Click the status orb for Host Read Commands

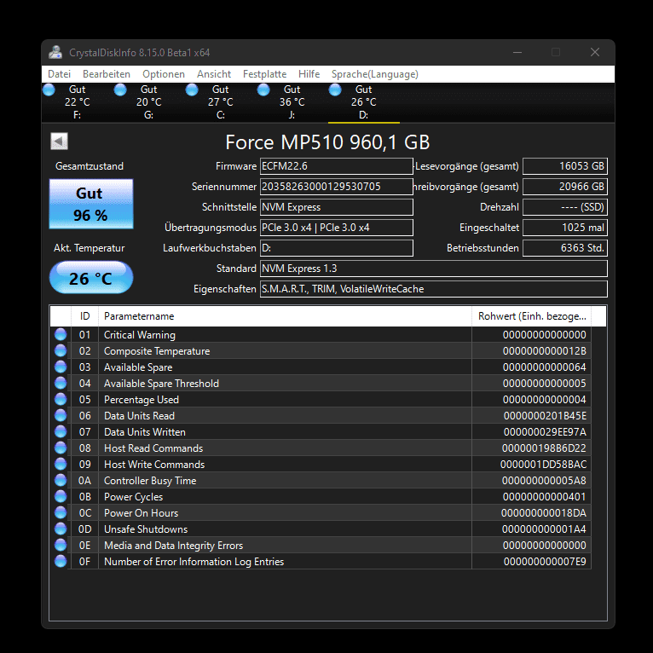61,448
